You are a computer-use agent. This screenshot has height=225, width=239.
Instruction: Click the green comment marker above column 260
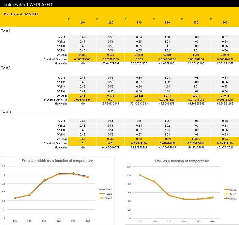point(211,19)
